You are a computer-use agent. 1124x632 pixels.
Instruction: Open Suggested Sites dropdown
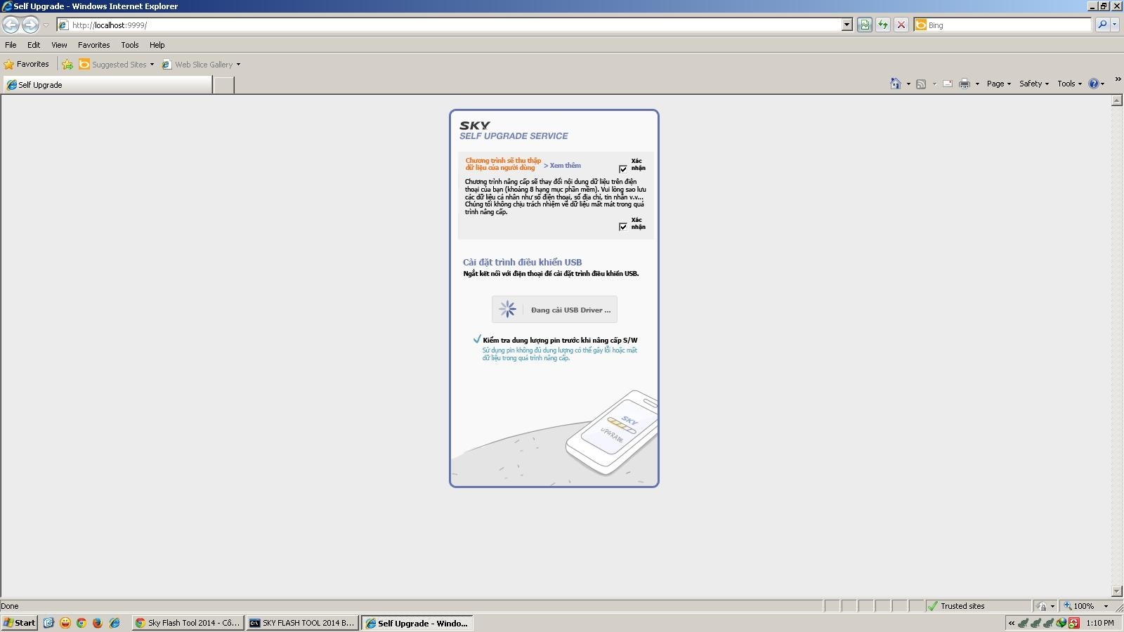116,65
